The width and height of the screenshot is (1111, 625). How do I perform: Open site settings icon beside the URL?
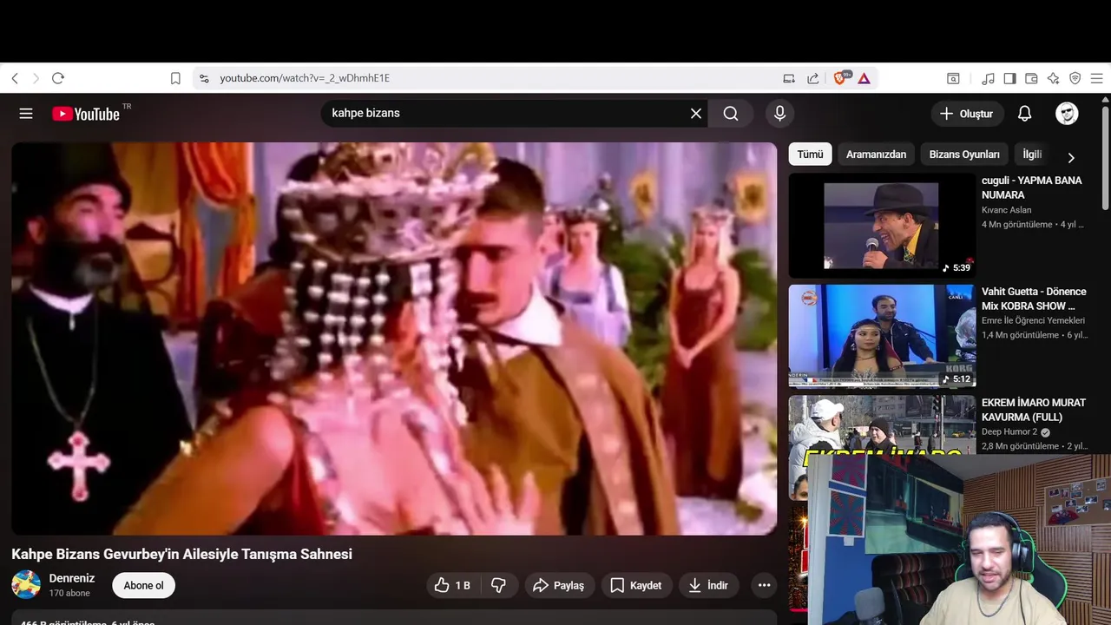click(x=204, y=78)
